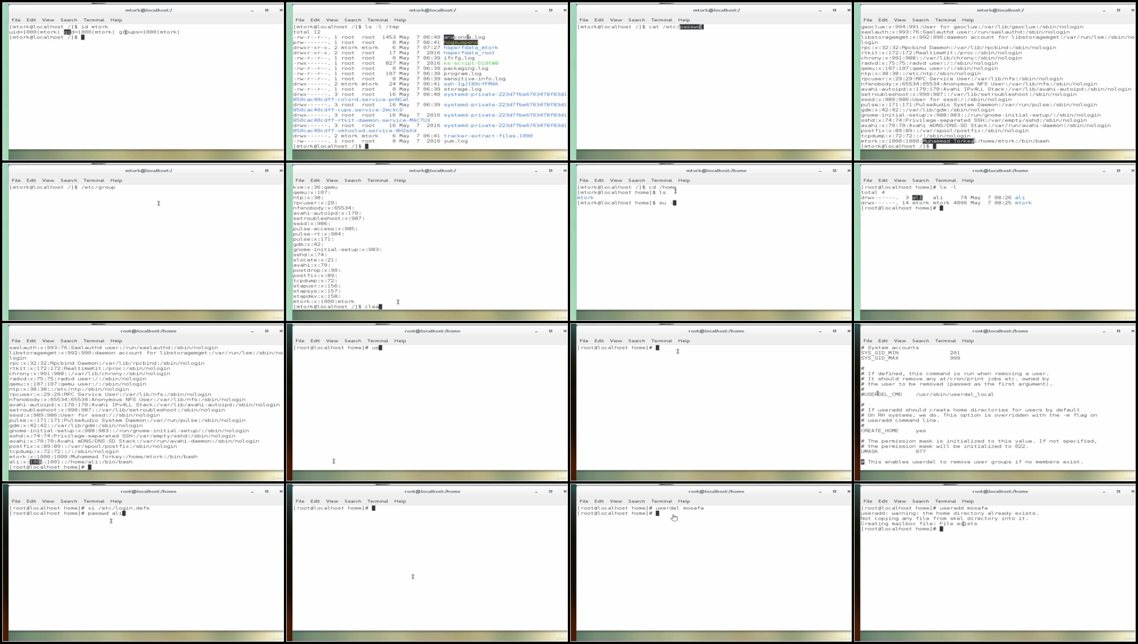The image size is (1138, 644).
Task: Click 'ks-script-Di9tW8' file name
Action: click(471, 63)
